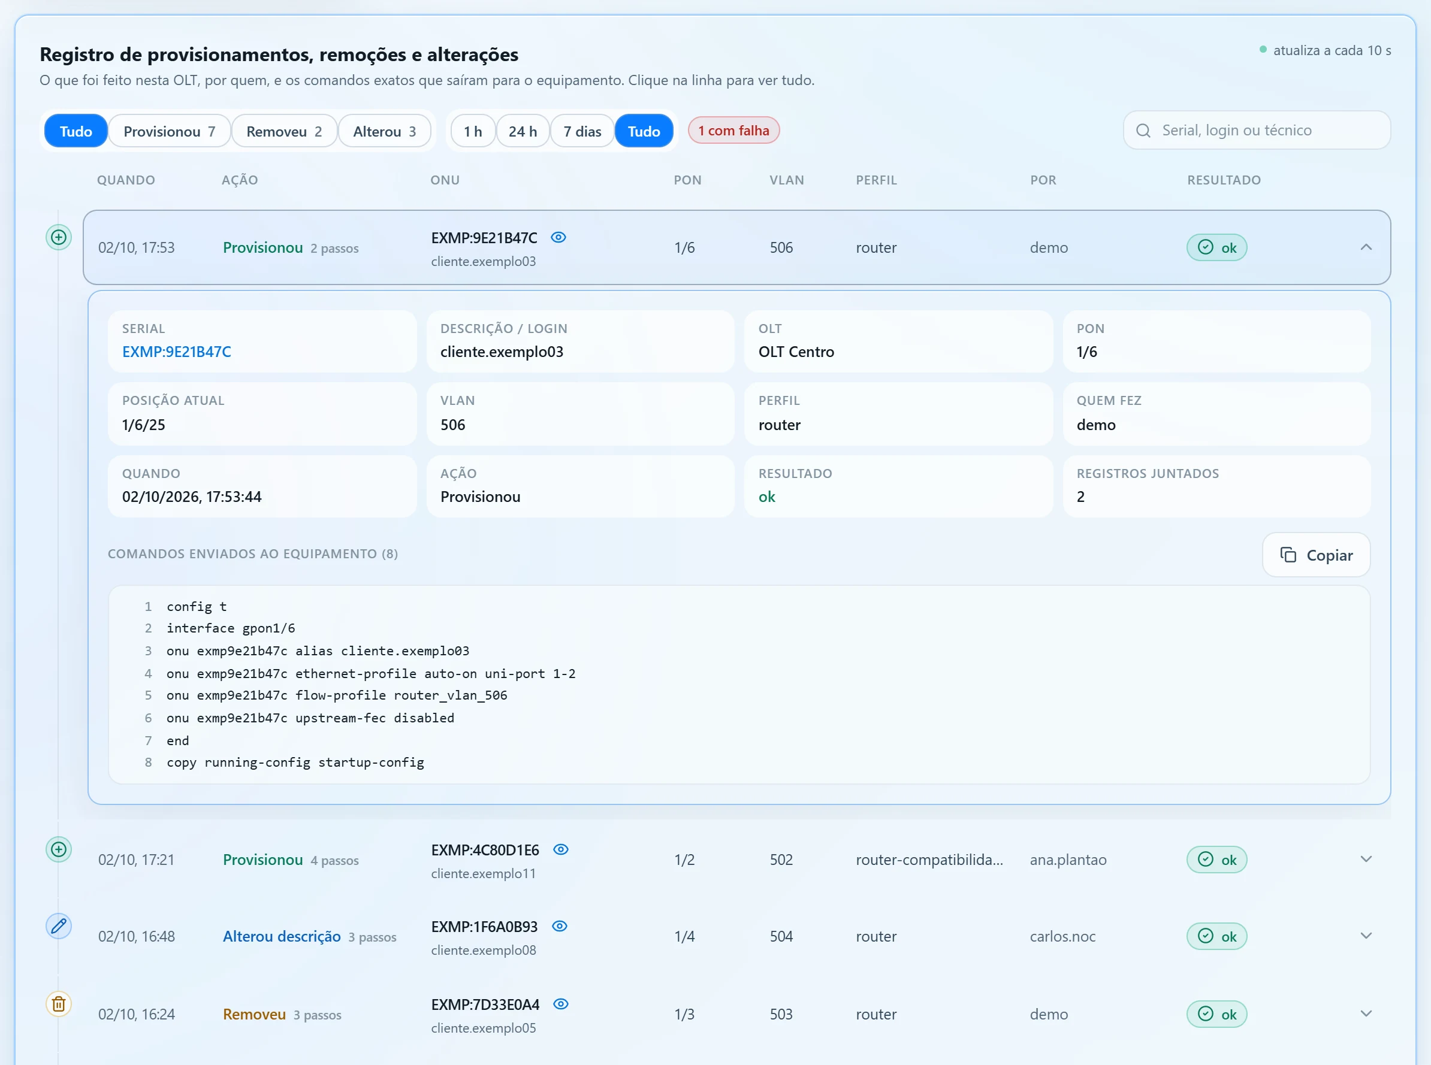Click the pencil icon beside the 16:48 entry
The width and height of the screenshot is (1431, 1065).
[x=59, y=927]
